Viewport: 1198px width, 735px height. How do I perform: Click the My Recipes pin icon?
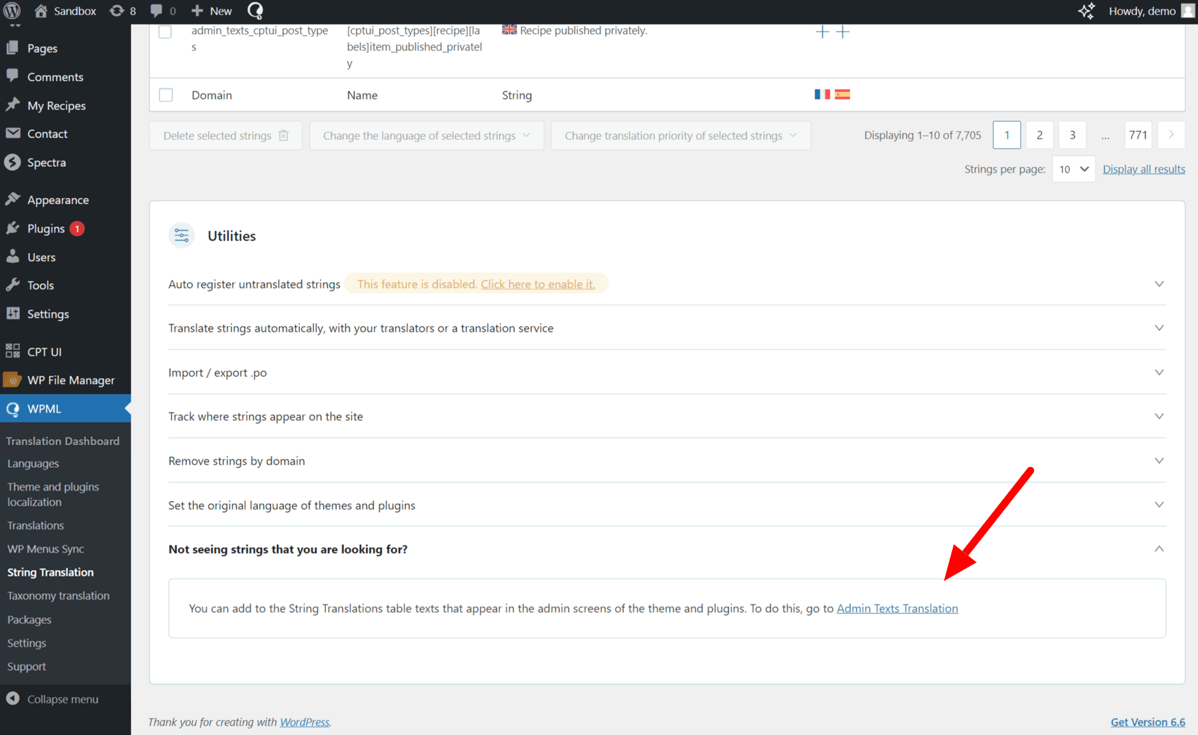[13, 105]
